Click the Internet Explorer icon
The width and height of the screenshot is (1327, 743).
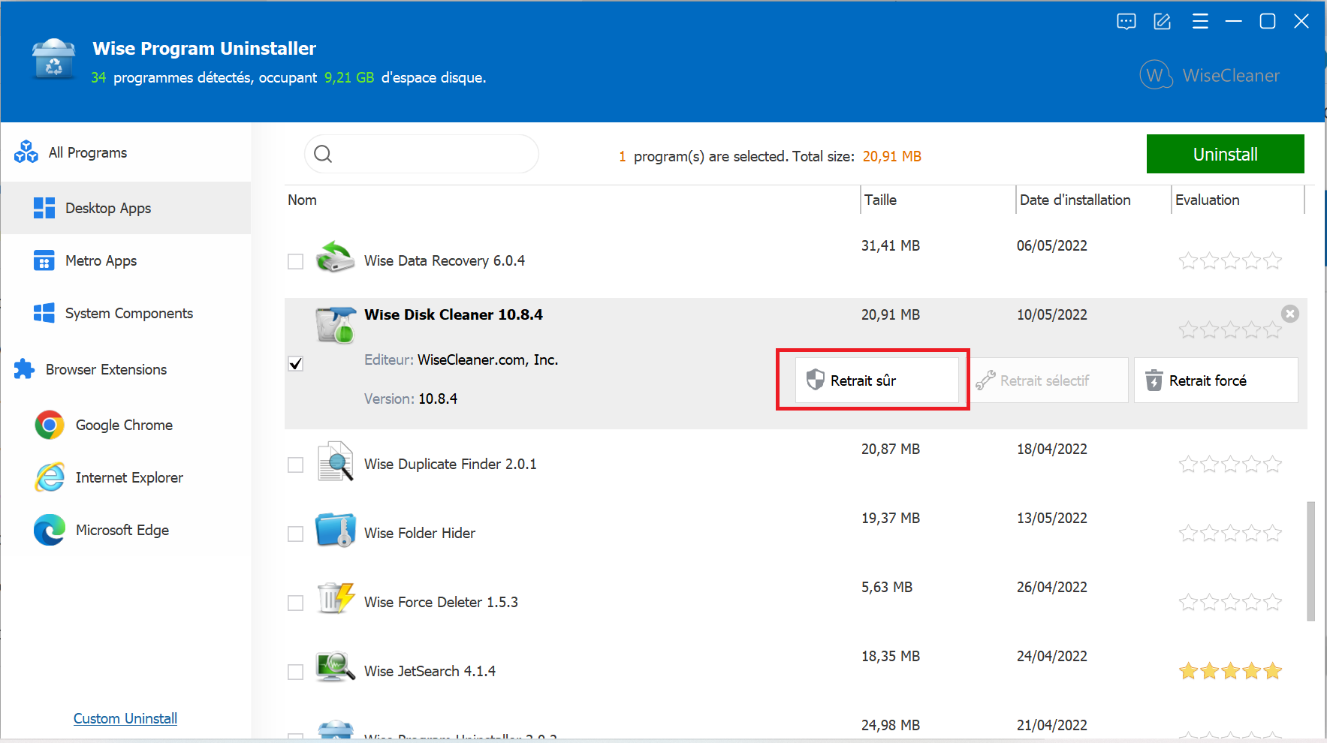[x=50, y=477]
